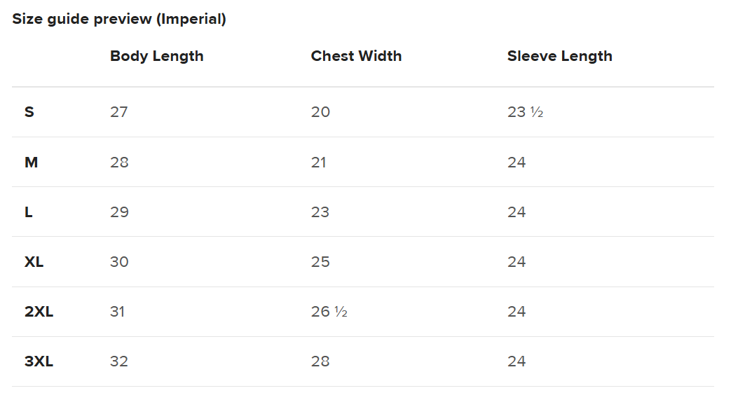Image resolution: width=745 pixels, height=400 pixels.
Task: Select the S size row label
Action: 29,112
